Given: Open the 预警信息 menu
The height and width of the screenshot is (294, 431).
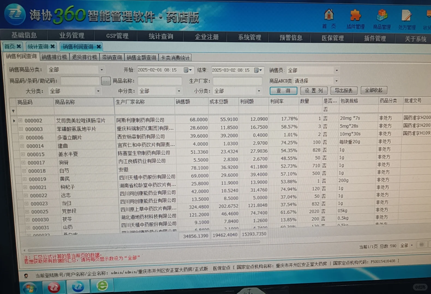Looking at the screenshot, I should (291, 38).
